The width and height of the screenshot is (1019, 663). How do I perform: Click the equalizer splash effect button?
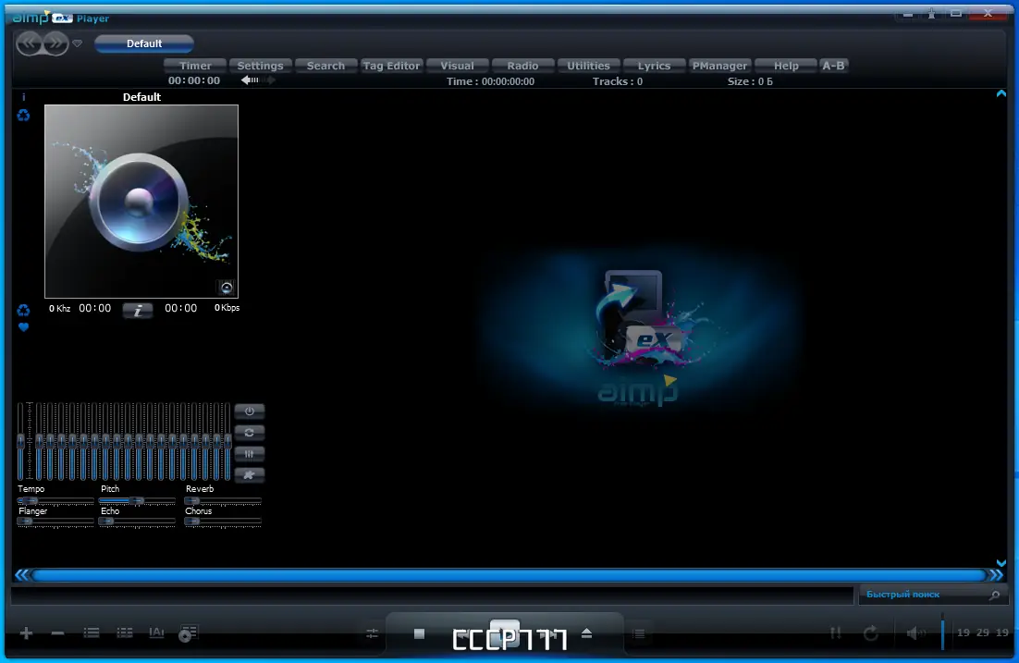tap(249, 475)
